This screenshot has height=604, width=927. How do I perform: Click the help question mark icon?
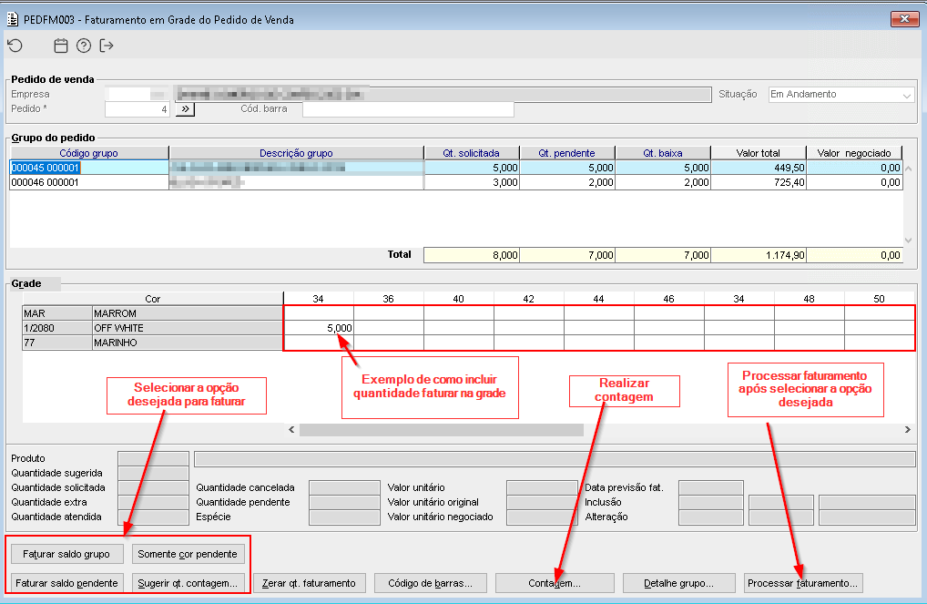pyautogui.click(x=84, y=46)
